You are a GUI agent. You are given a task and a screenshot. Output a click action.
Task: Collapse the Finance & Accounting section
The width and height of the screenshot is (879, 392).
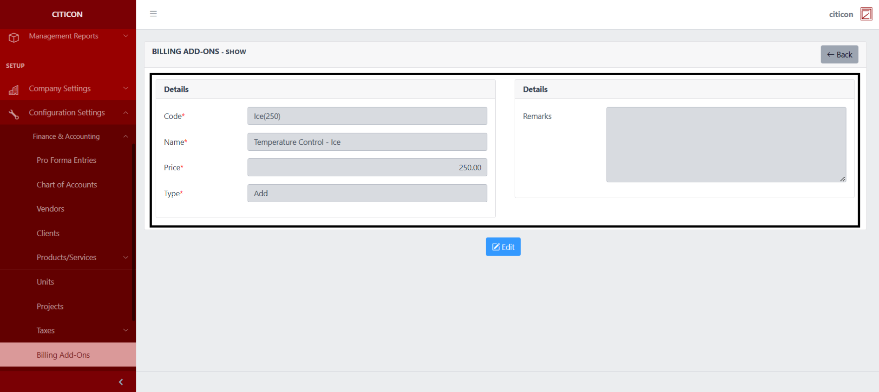click(x=125, y=136)
